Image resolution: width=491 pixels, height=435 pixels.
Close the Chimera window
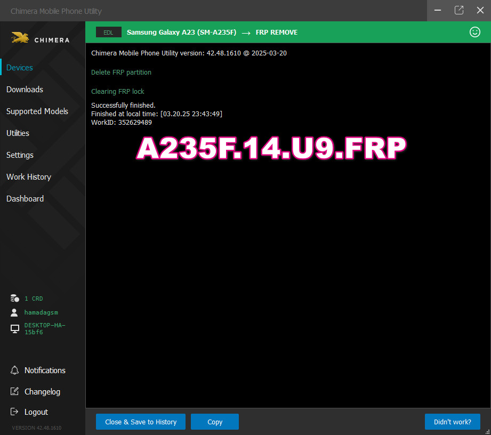pyautogui.click(x=480, y=10)
